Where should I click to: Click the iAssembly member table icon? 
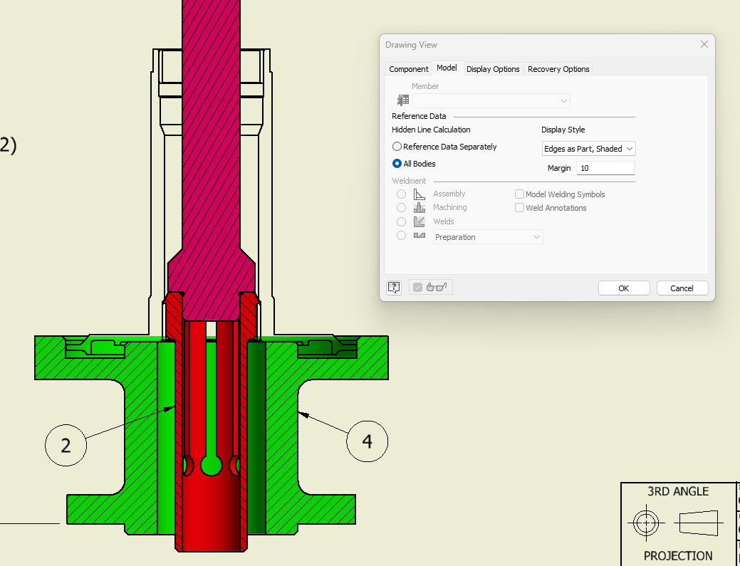tap(403, 100)
